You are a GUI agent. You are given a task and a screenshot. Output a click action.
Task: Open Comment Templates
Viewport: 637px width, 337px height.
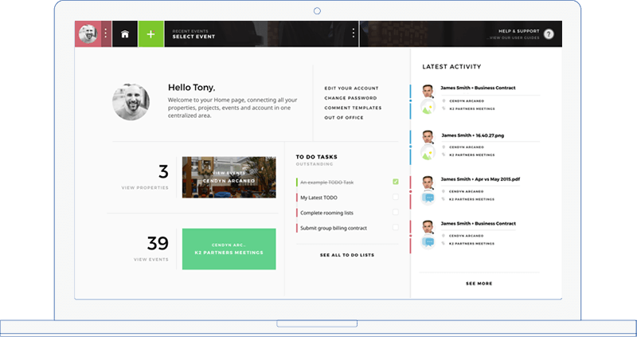click(x=353, y=108)
